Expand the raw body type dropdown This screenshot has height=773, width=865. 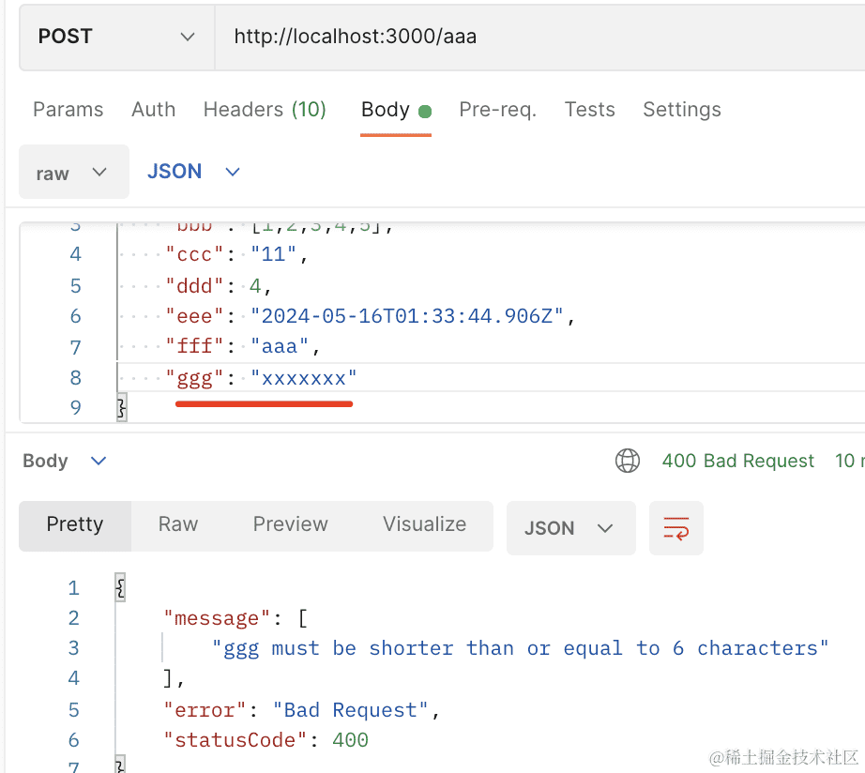click(x=73, y=173)
